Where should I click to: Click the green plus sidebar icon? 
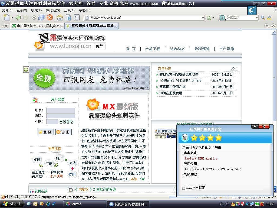click(x=26, y=70)
